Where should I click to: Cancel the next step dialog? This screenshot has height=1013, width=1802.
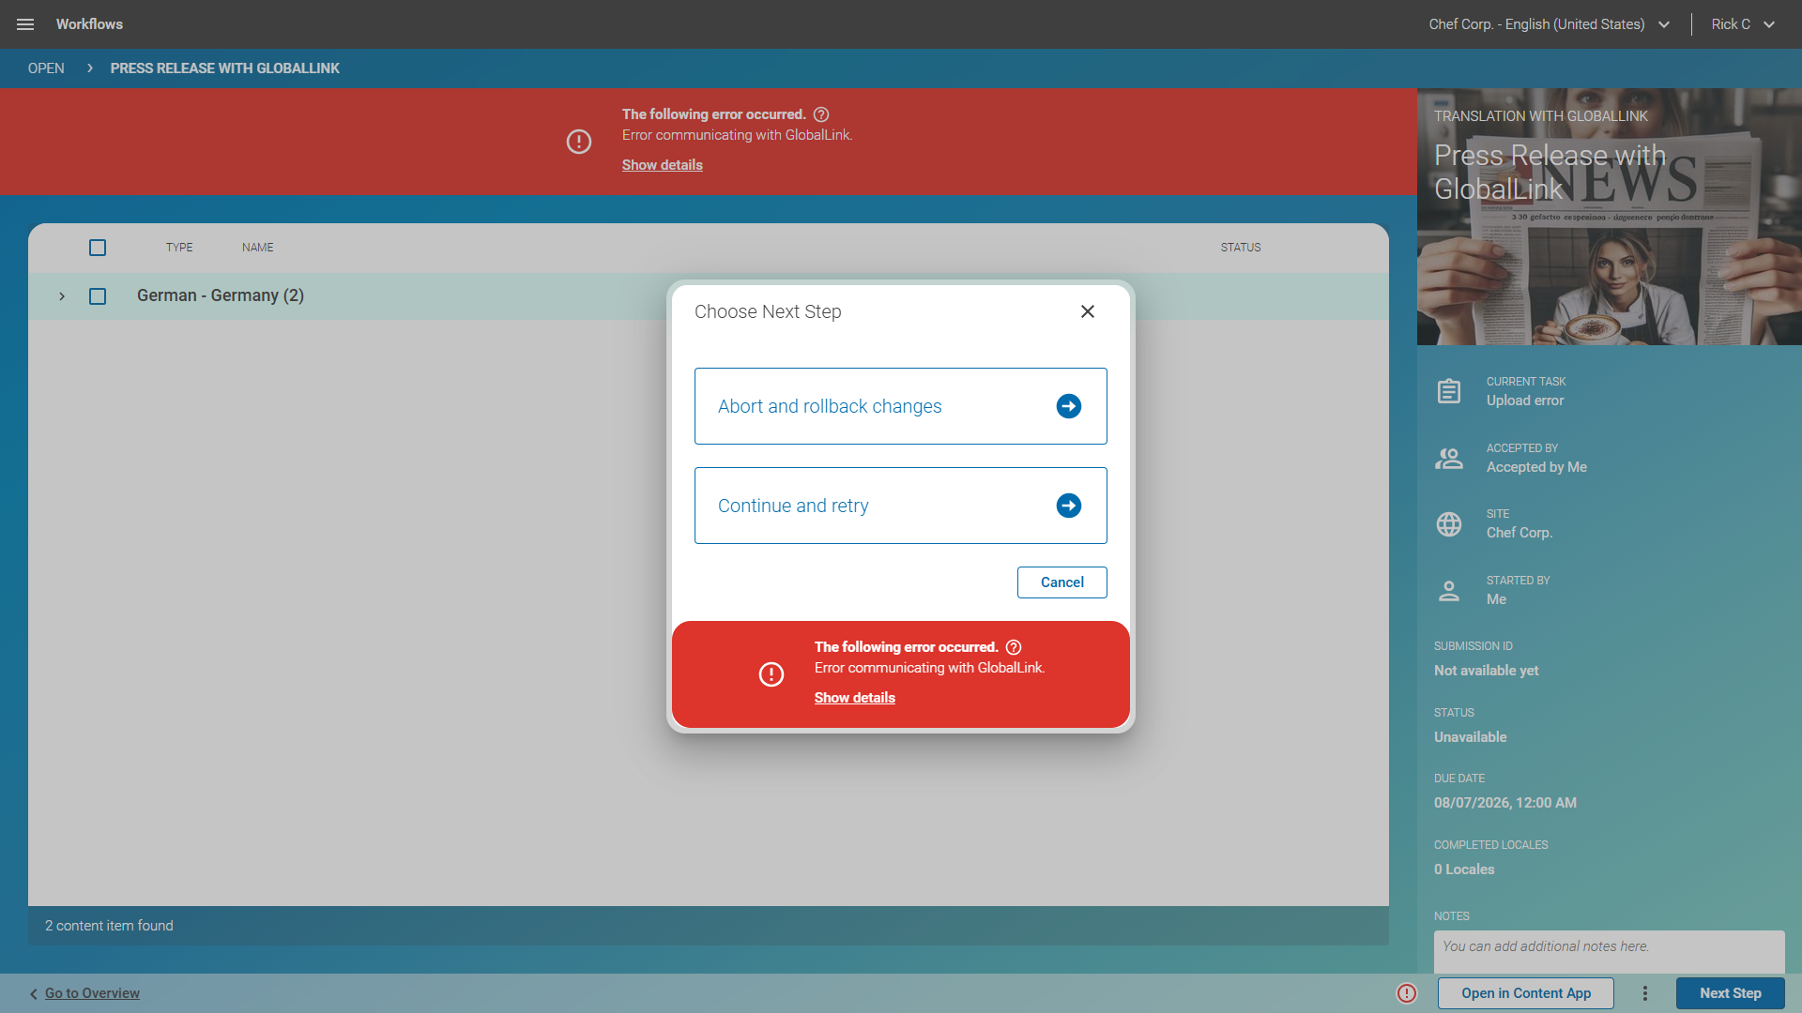click(1062, 582)
